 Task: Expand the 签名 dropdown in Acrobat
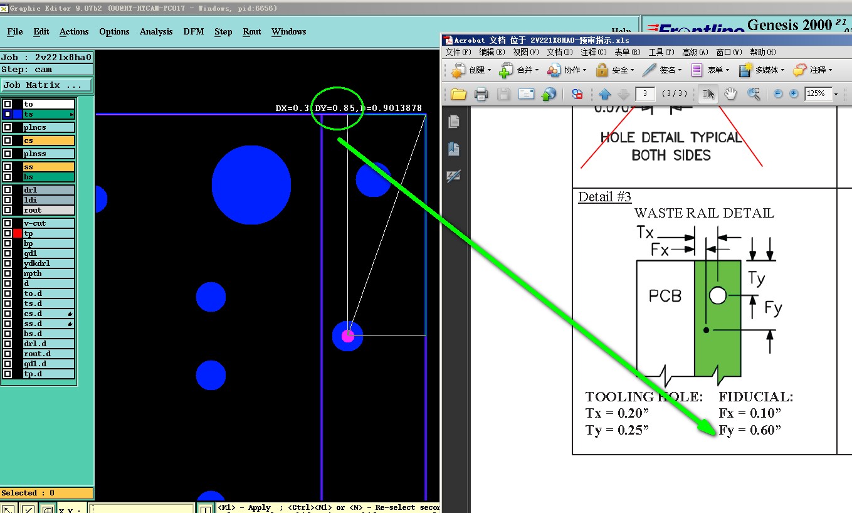680,70
